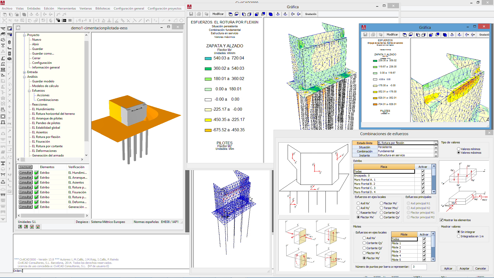Expand the Entrada tree node

coord(25,72)
